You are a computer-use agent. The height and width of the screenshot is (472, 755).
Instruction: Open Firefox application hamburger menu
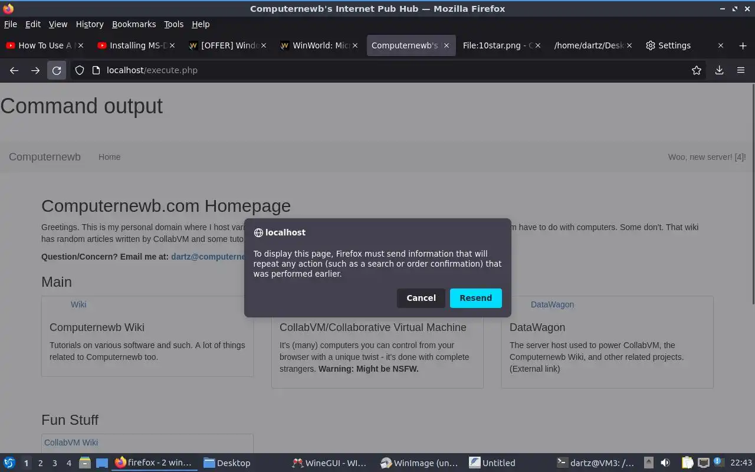point(741,70)
